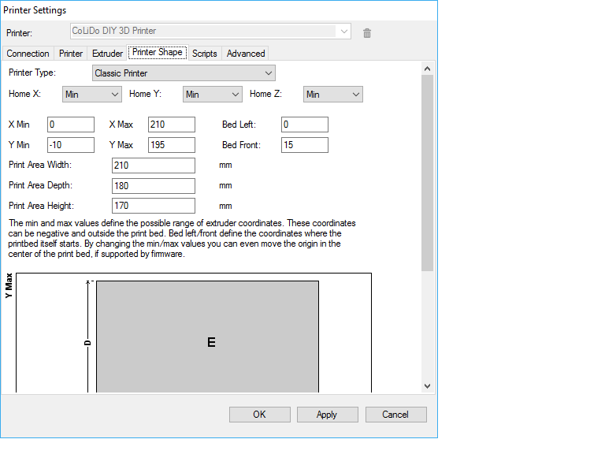Click the delete printer trash icon
The height and width of the screenshot is (454, 605).
click(x=367, y=32)
